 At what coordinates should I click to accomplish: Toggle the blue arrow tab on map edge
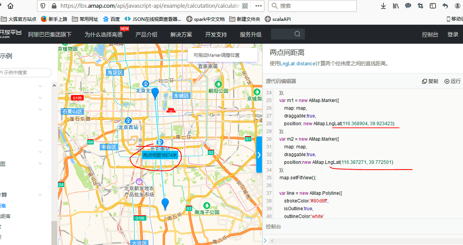point(259,155)
